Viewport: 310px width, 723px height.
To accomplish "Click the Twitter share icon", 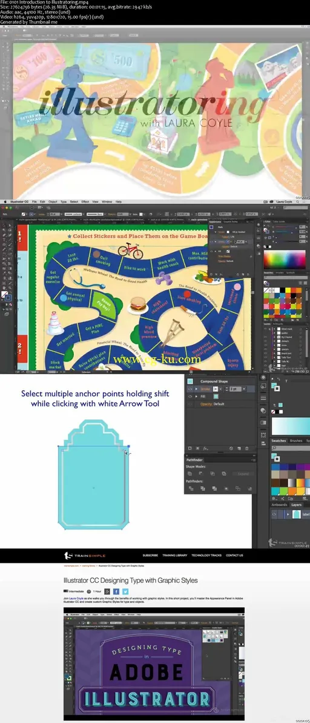I will (125, 591).
